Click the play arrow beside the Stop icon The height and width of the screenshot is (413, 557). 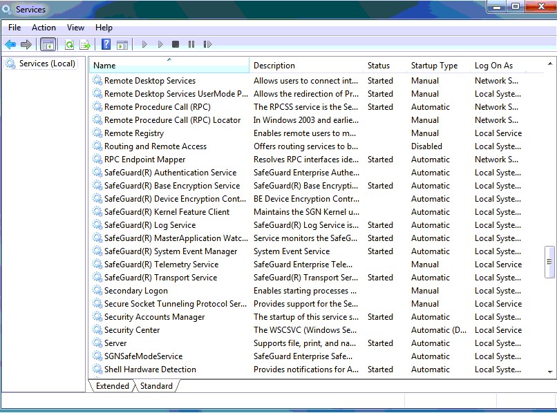[x=160, y=44]
